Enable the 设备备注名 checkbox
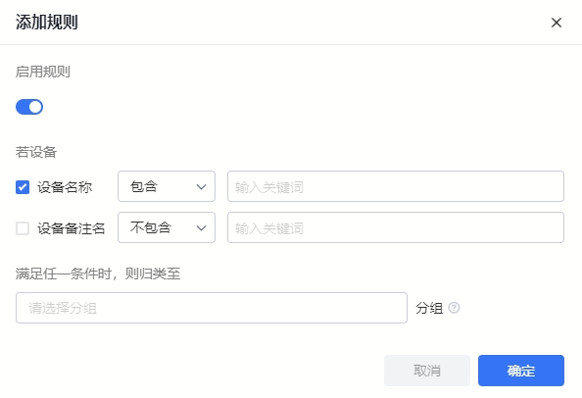Viewport: 582px width, 398px height. pos(23,228)
